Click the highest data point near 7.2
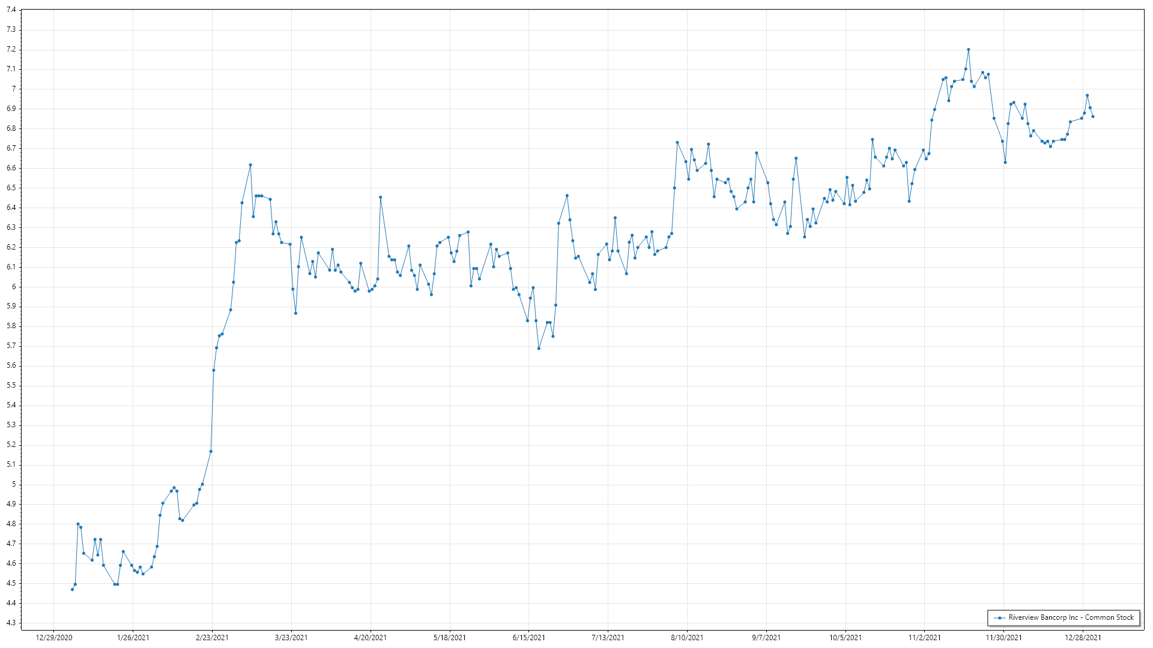The width and height of the screenshot is (1153, 648). (x=968, y=50)
